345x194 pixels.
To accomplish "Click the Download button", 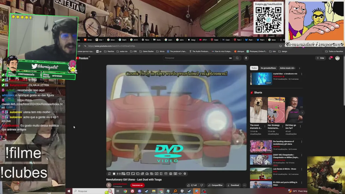I will [233, 185].
